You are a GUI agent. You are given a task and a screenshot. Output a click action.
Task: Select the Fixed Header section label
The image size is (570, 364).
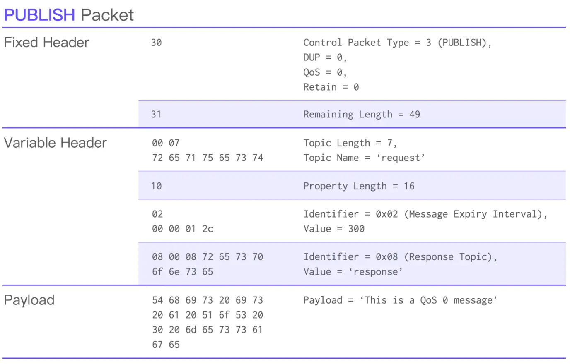tap(46, 42)
